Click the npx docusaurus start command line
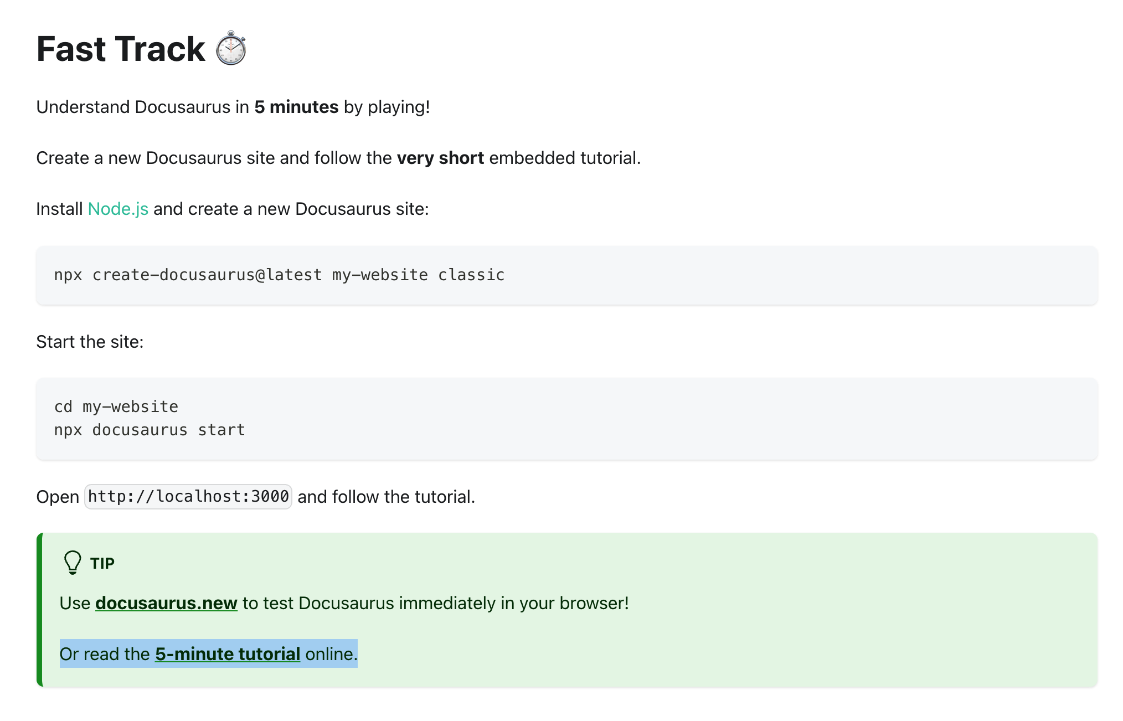The width and height of the screenshot is (1123, 721). tap(149, 430)
